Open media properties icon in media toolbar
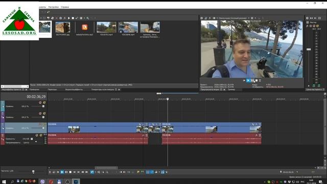 point(61,18)
